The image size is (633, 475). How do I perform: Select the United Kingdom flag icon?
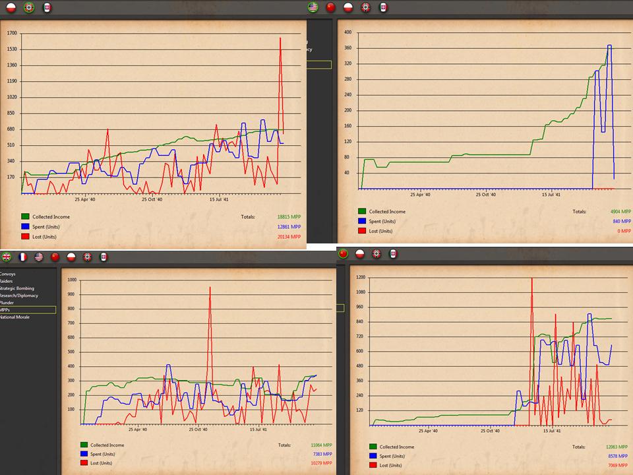(x=7, y=257)
